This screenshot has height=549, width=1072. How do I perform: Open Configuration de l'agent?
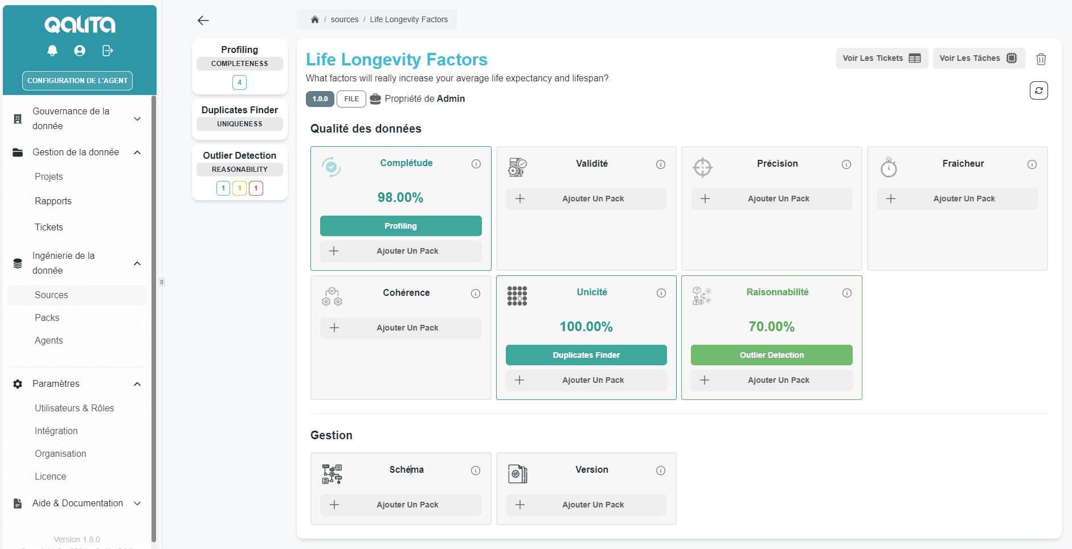pyautogui.click(x=77, y=81)
